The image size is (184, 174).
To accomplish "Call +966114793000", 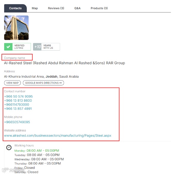I will tap(17, 105).
